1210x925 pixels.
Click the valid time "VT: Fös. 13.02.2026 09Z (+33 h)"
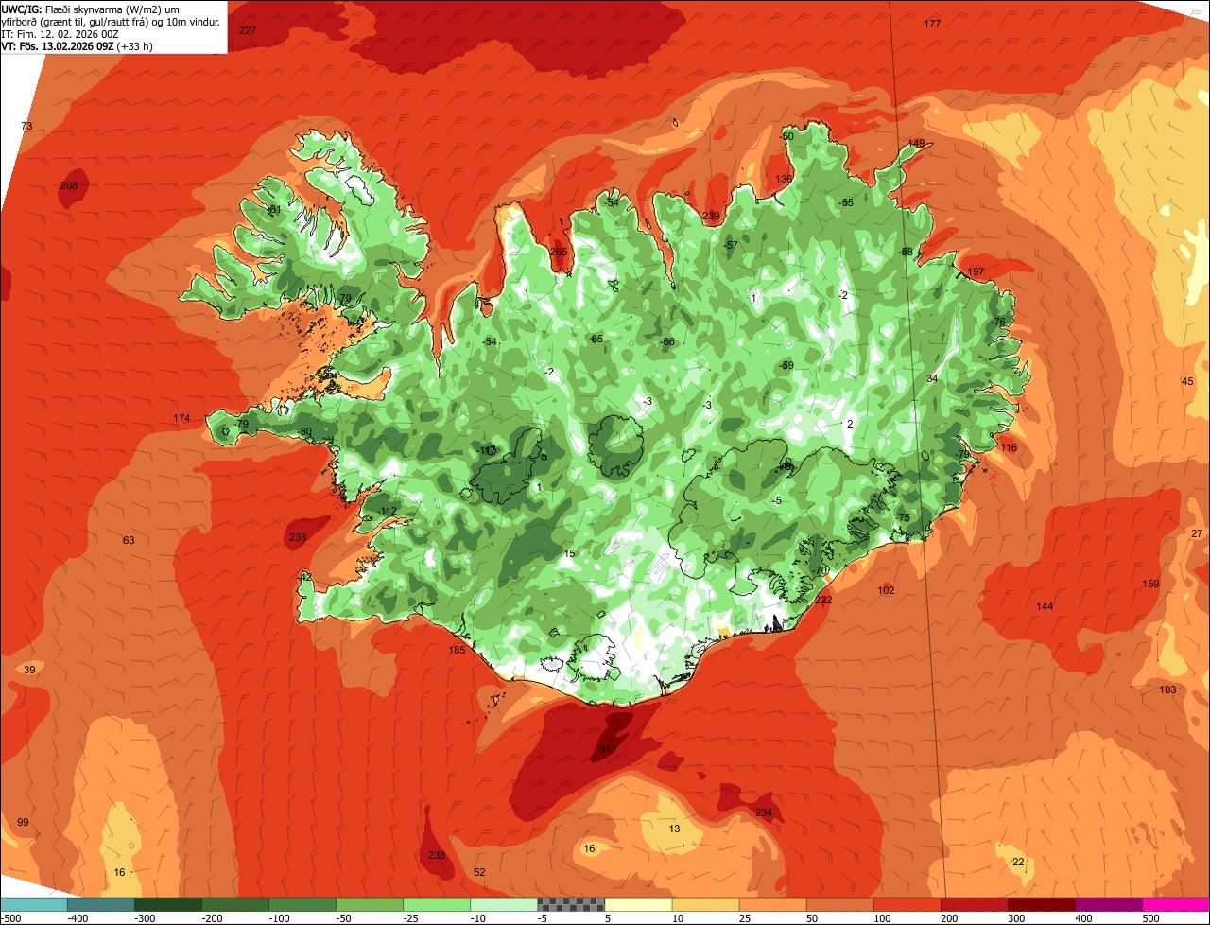pos(78,45)
